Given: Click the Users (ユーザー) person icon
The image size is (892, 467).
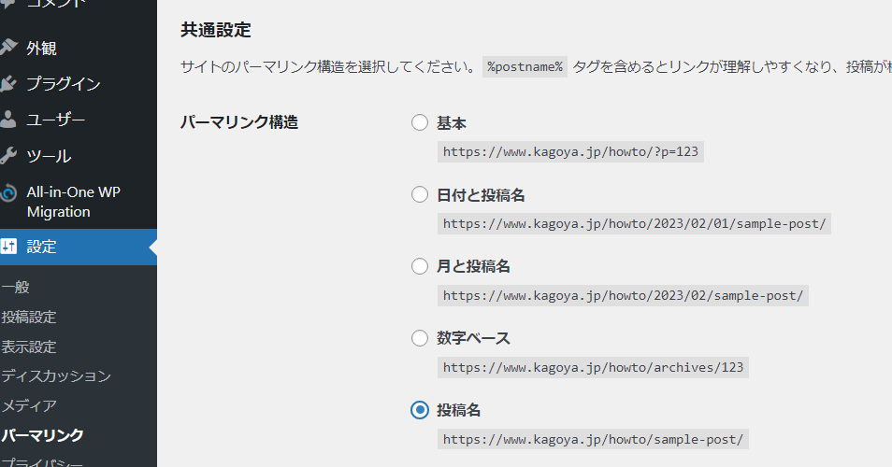Looking at the screenshot, I should pos(8,120).
